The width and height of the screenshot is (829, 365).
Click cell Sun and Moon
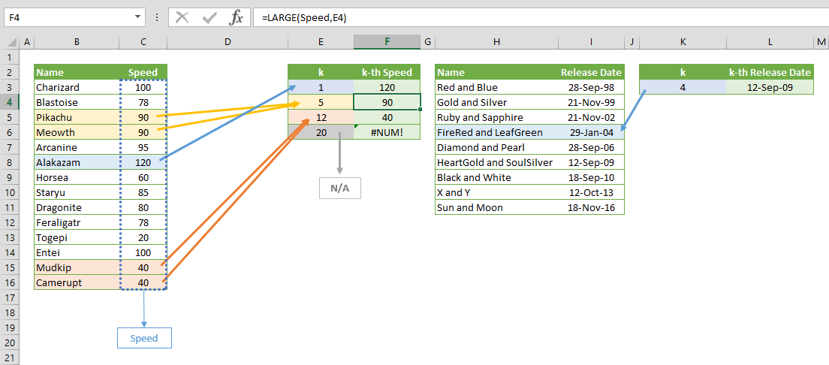pos(496,207)
